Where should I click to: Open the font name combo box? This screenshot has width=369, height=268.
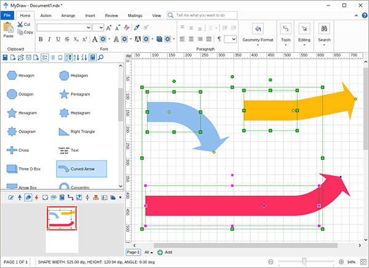(x=63, y=28)
